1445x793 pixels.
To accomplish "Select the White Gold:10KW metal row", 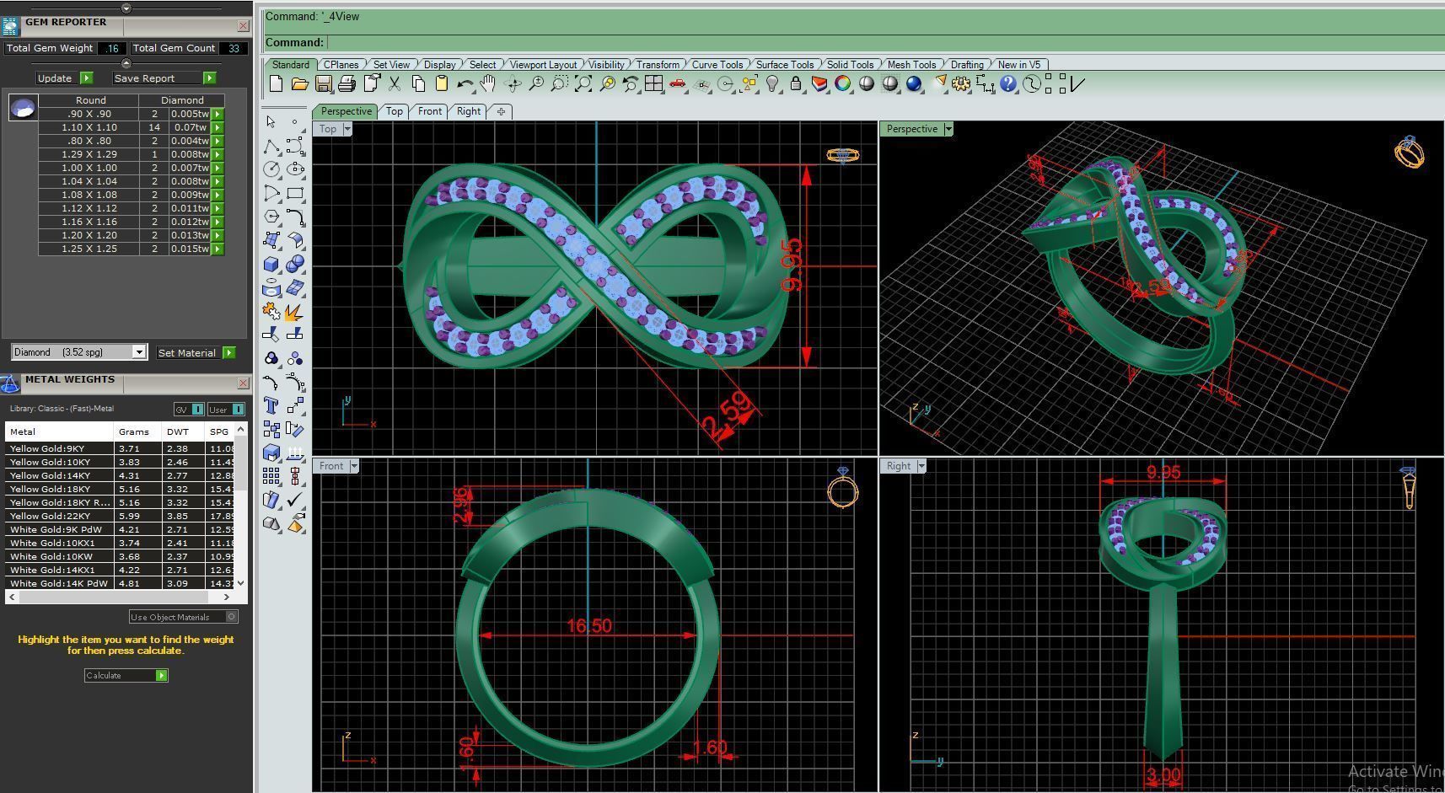I will [x=121, y=556].
